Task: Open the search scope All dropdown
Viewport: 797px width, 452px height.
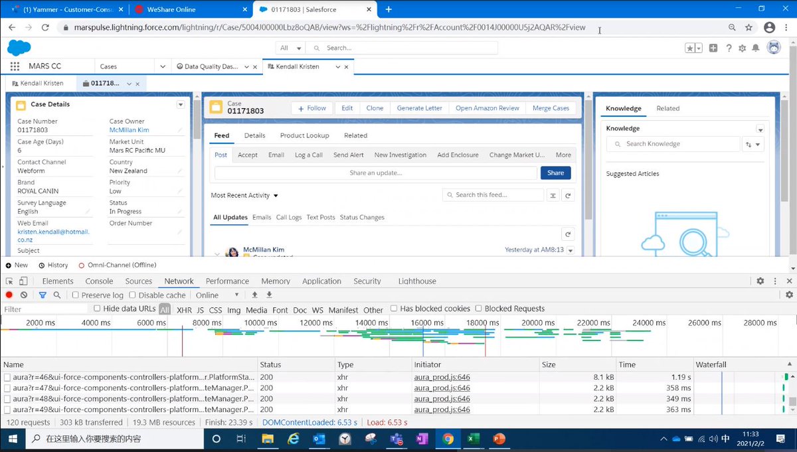Action: [x=290, y=48]
